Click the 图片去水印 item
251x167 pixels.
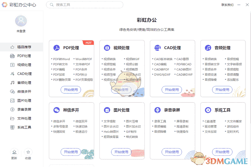pos(111,126)
